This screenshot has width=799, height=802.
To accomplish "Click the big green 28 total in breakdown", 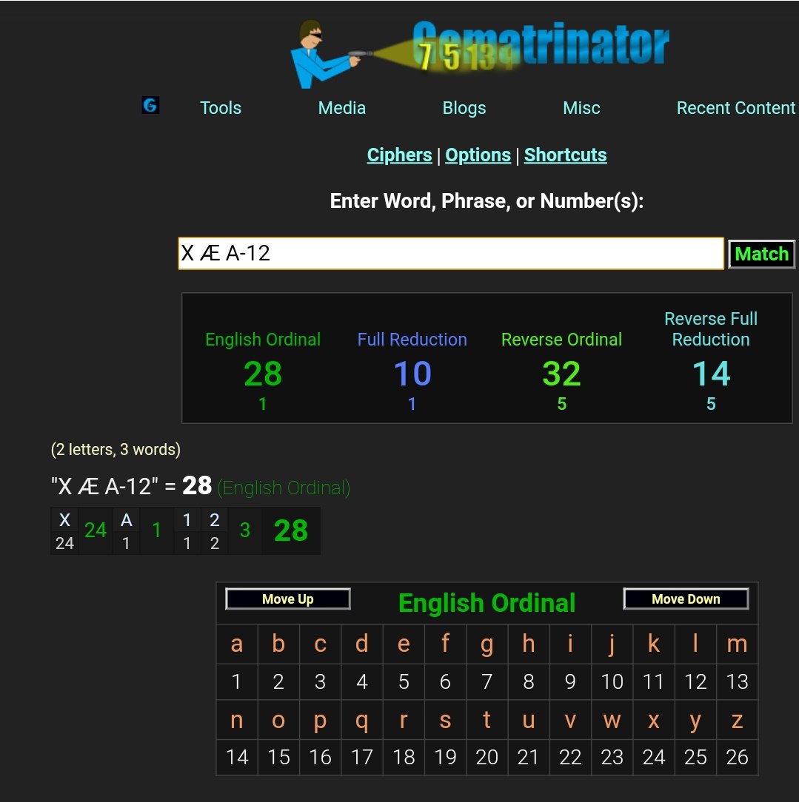I will point(291,530).
